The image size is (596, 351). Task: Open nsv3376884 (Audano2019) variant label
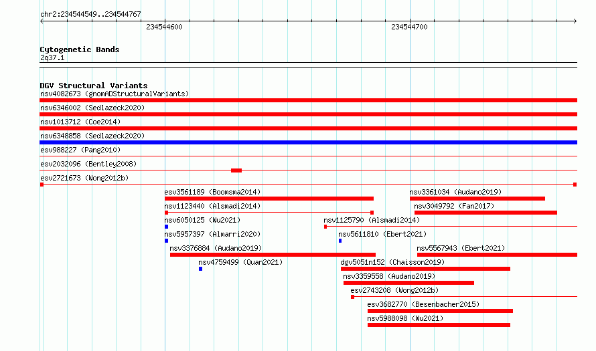pyautogui.click(x=216, y=248)
